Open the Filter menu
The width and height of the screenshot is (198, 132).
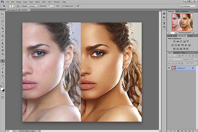[44, 2]
